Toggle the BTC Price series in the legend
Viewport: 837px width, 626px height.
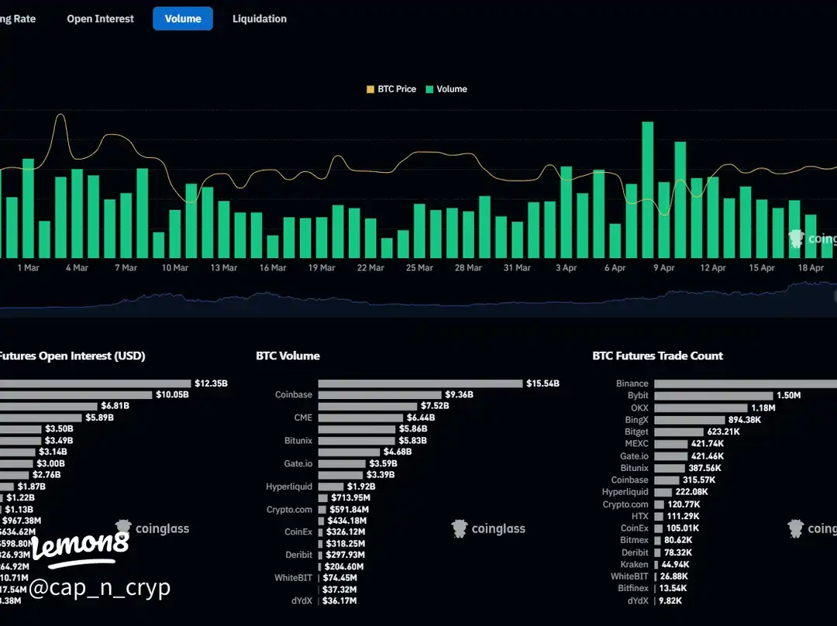[x=391, y=88]
